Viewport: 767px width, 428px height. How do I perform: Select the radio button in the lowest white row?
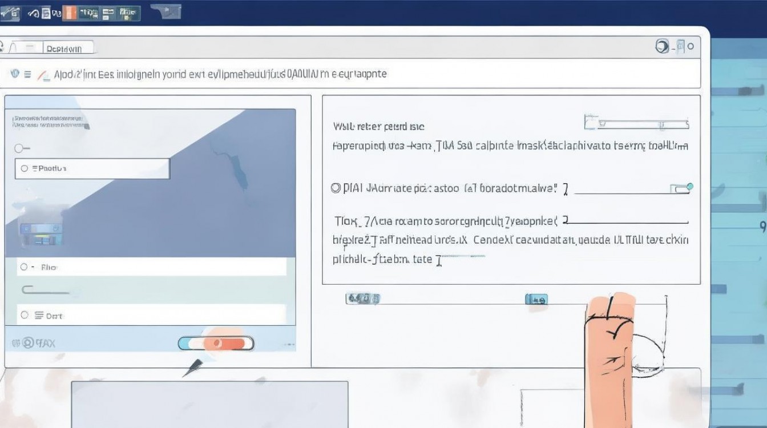tap(24, 314)
